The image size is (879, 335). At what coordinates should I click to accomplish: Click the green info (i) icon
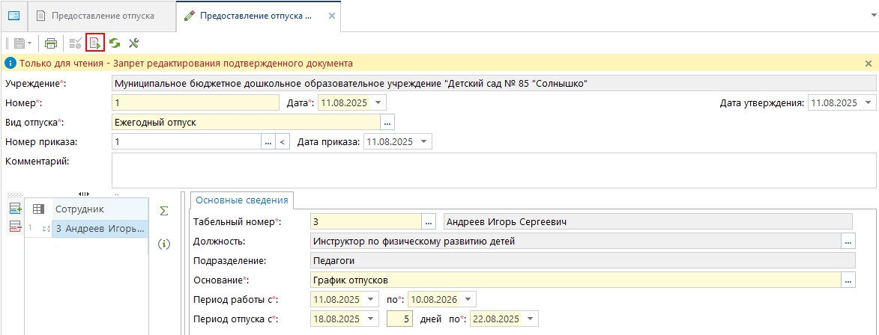pos(164,244)
